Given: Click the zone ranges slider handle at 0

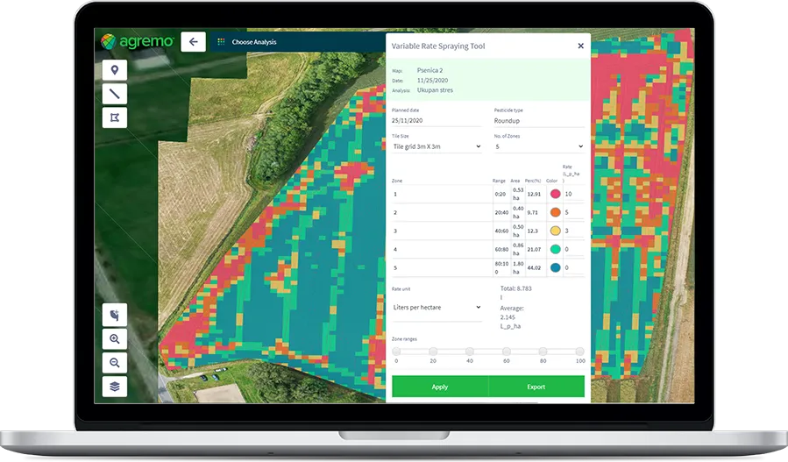Looking at the screenshot, I should [x=396, y=351].
